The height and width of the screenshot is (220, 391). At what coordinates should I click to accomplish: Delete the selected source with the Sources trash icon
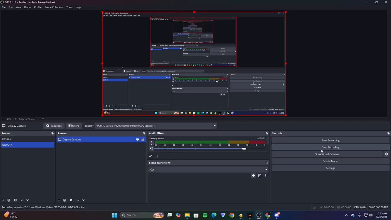(65, 200)
